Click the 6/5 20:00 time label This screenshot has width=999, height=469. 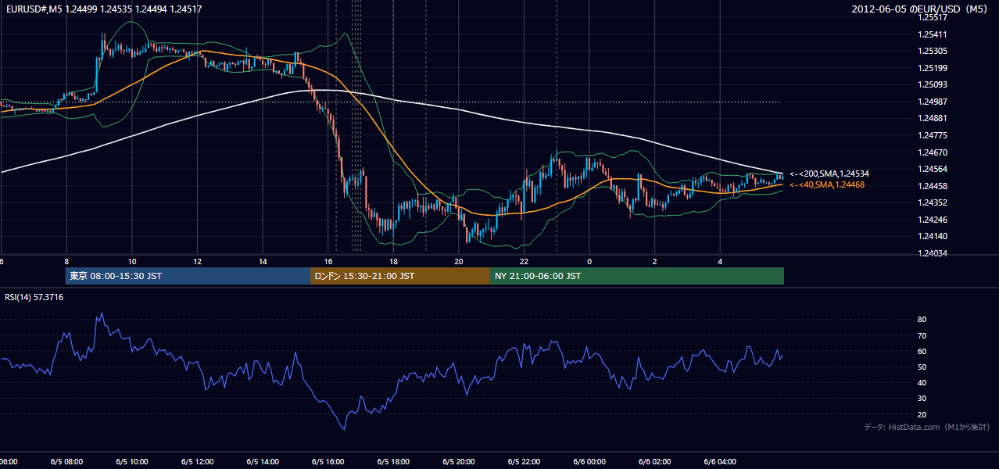coord(458,462)
